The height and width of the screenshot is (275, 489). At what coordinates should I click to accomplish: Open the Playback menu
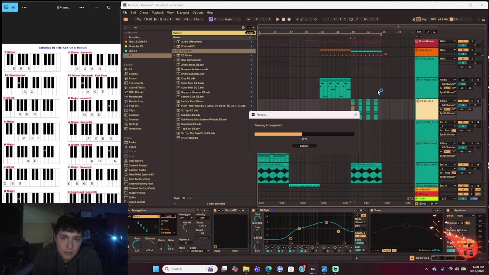coord(157,12)
